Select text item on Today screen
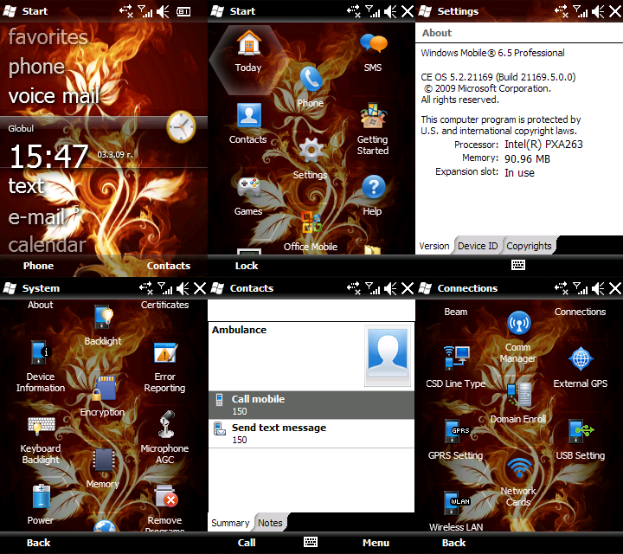 pyautogui.click(x=26, y=185)
